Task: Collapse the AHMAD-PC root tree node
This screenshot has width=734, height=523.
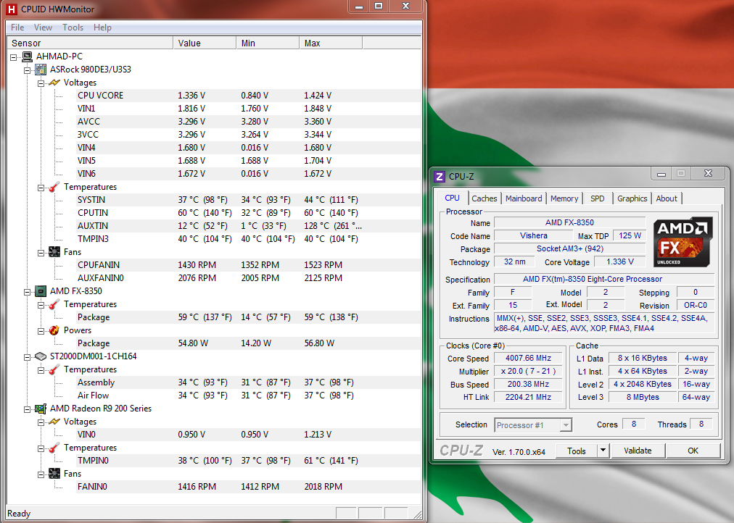Action: [14, 57]
